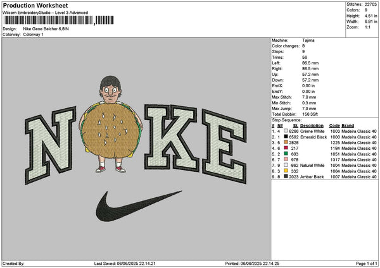Screen dimensions: 380x268
Task: Click the Total Bobbin value 156.35ft
Action: point(310,114)
